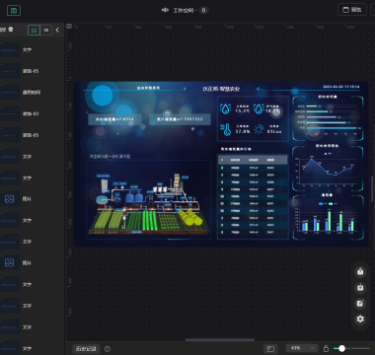Open the help question mark icon
This screenshot has height=355, width=375.
[108, 349]
